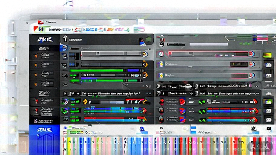
Task: Click the yellow-green icon in the far right column
Action: (x=267, y=55)
